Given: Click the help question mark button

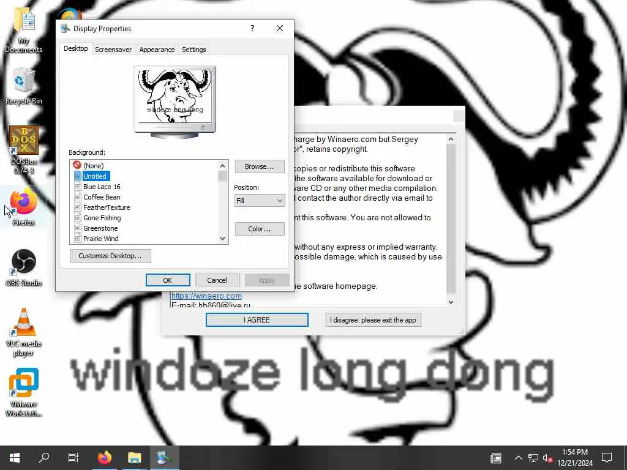Looking at the screenshot, I should pos(252,28).
